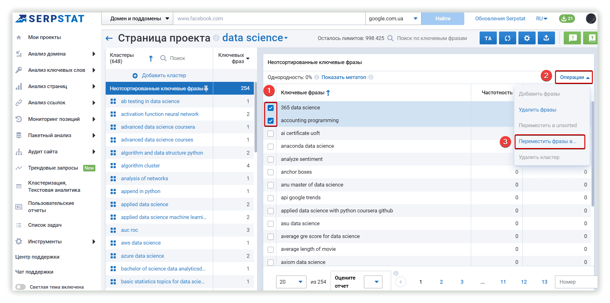
Task: Open the TA text analytics button
Action: point(488,38)
